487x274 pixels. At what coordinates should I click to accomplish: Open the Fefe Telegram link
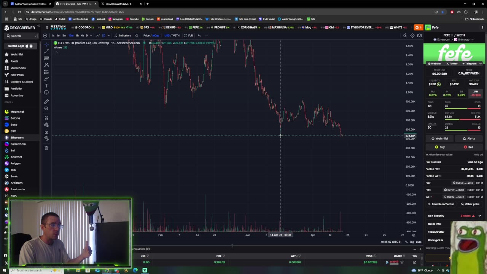(x=469, y=64)
